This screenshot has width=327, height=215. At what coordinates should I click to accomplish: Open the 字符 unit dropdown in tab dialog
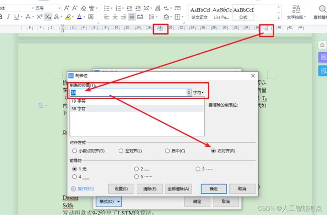pos(198,93)
